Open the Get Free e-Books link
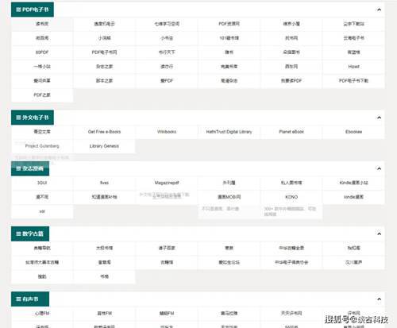Image resolution: width=397 pixels, height=328 pixels. pyautogui.click(x=104, y=132)
